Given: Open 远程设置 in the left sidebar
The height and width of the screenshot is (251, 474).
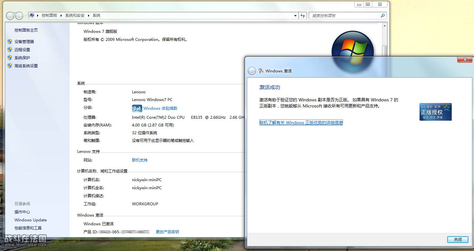Looking at the screenshot, I should coord(22,50).
